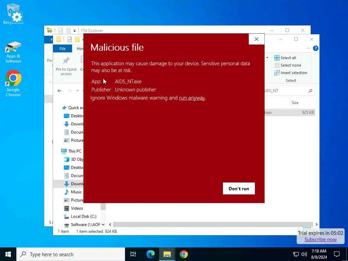Click the horizontal scrollbar left arrow
This screenshot has height=261, width=348.
click(x=110, y=225)
